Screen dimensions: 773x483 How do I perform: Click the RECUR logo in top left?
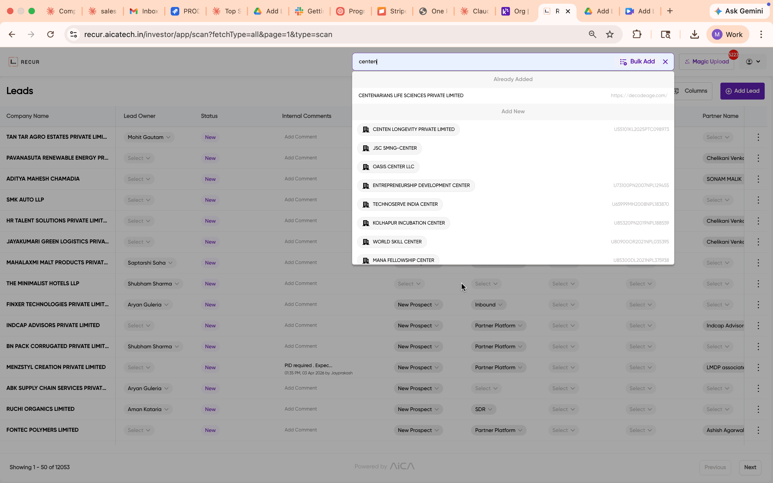tap(24, 62)
